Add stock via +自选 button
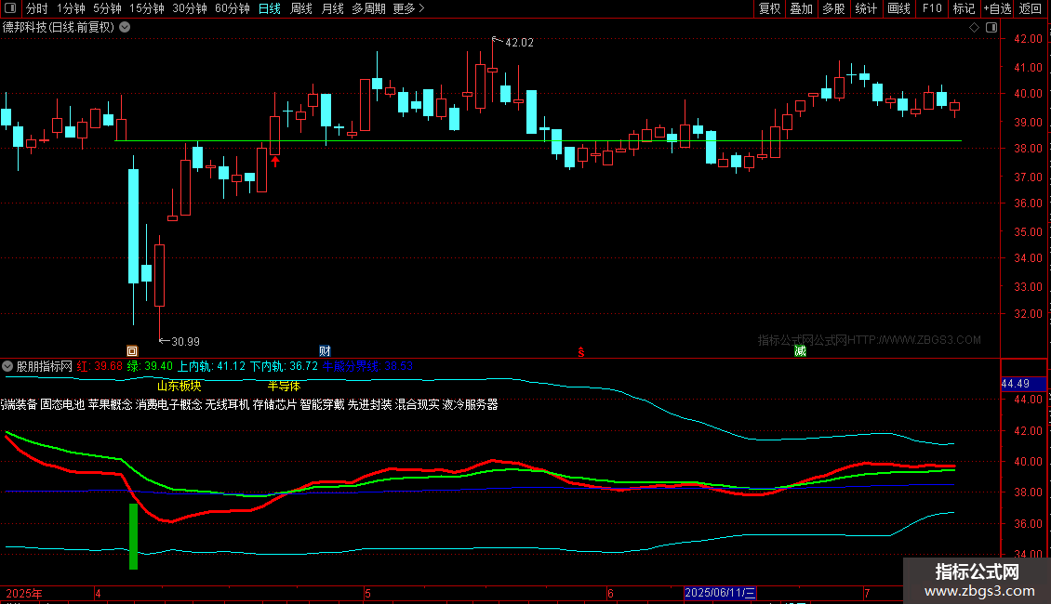 (997, 8)
